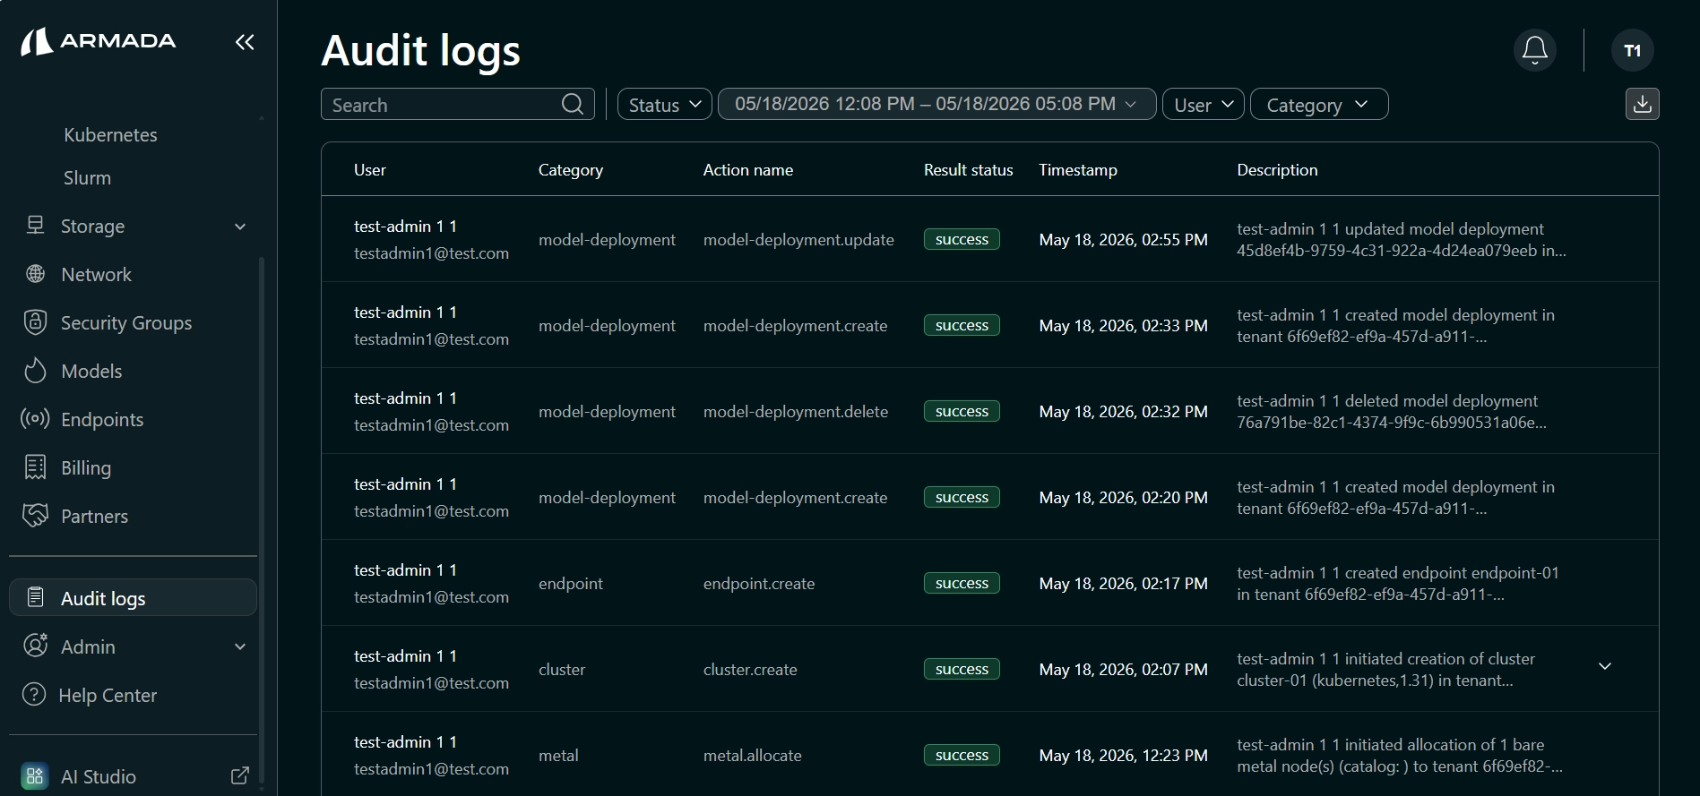Viewport: 1700px width, 796px height.
Task: Collapse the sidebar with double-chevron icon
Action: 245,41
